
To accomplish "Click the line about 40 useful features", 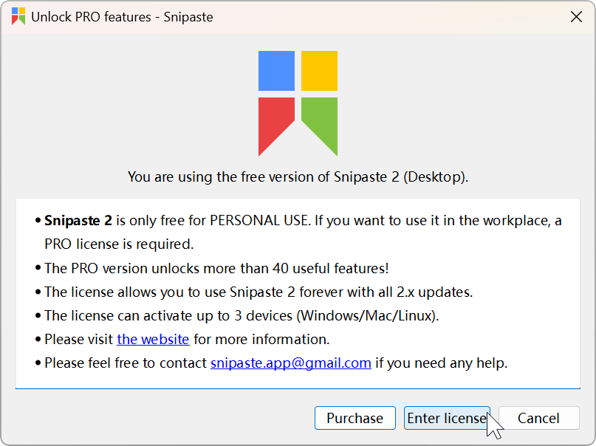I will click(x=216, y=268).
